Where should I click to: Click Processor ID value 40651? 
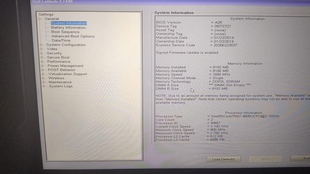pos(215,123)
